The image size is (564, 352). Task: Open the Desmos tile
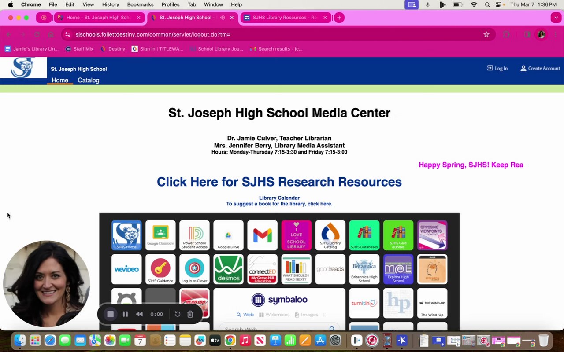[x=228, y=269]
